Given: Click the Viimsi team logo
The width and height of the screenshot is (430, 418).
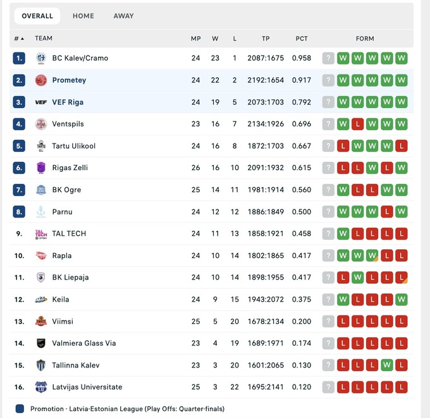Looking at the screenshot, I should tap(41, 321).
